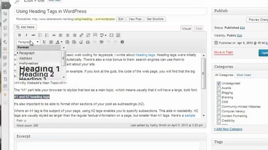This screenshot has height=150, width=268.
Task: Align text right
Action: pyautogui.click(x=75, y=35)
